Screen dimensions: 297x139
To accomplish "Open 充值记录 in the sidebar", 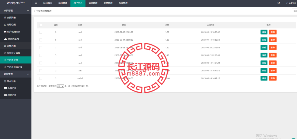I will 16,88.
